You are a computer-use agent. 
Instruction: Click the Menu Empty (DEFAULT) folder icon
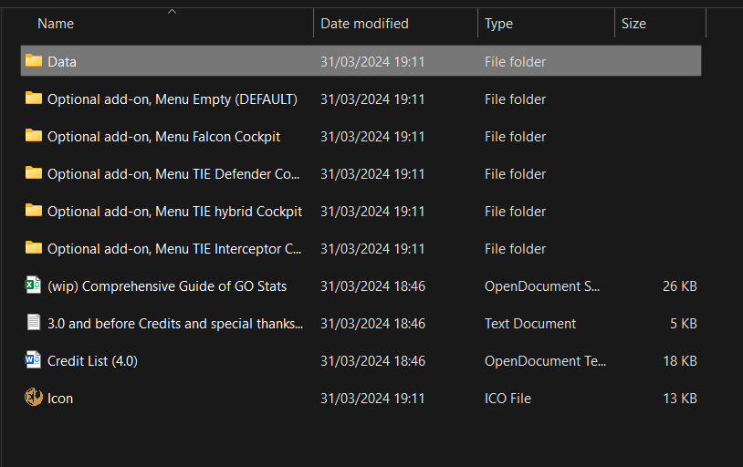pos(34,99)
